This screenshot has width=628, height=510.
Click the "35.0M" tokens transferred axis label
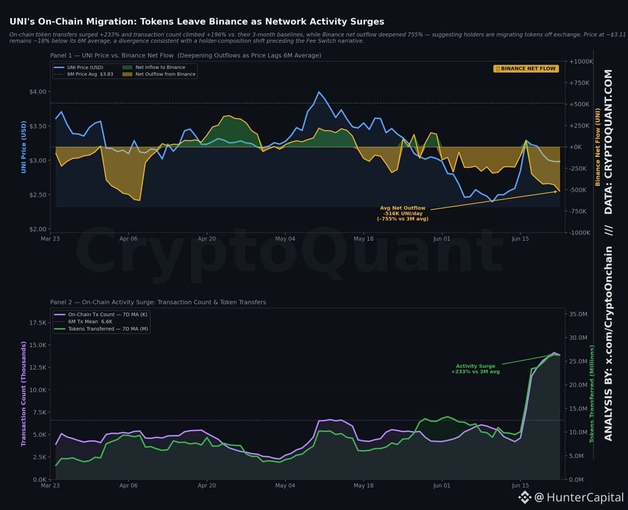578,314
